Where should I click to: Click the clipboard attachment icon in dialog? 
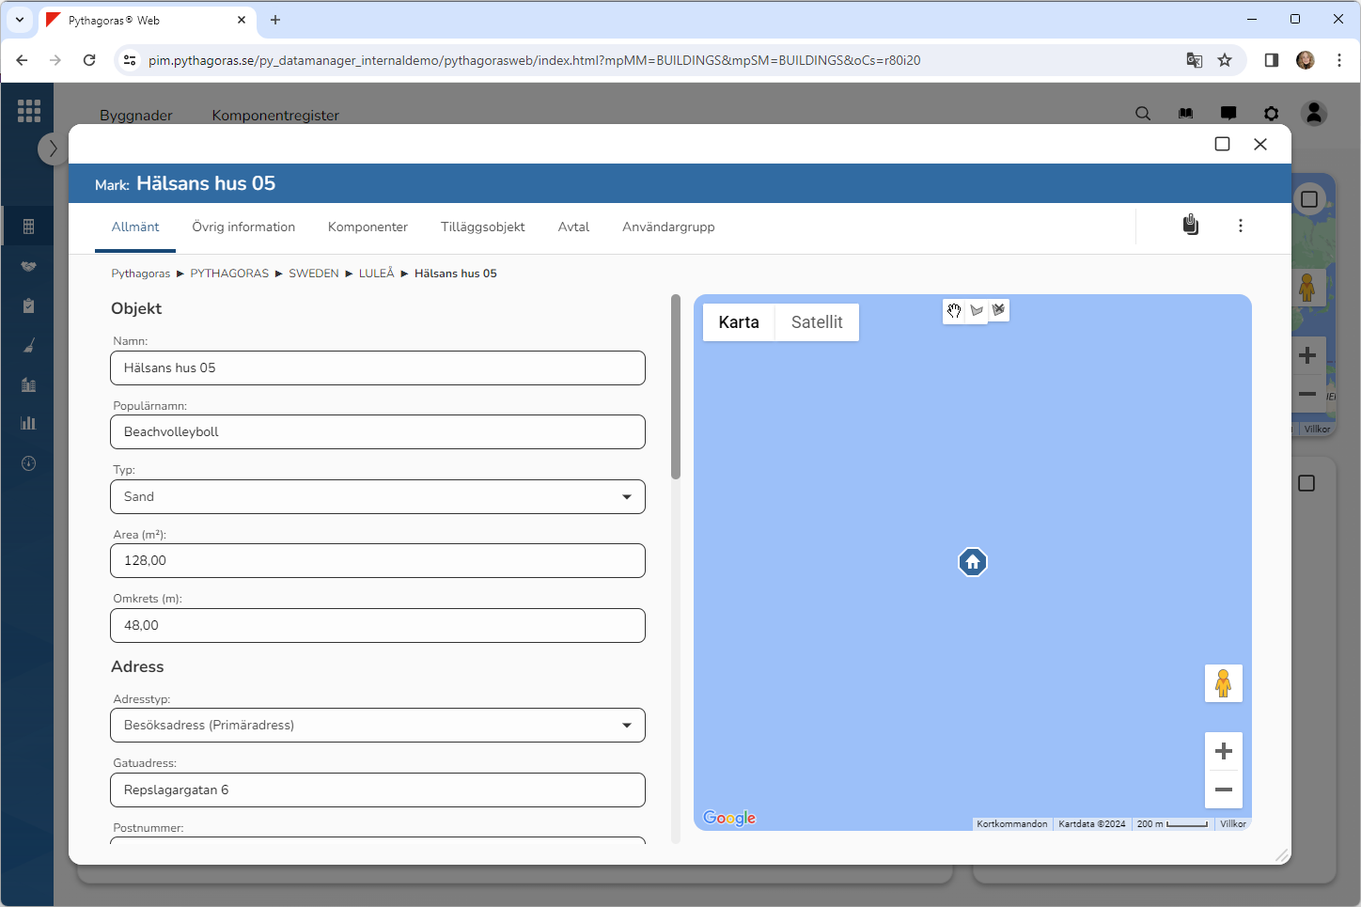(x=1190, y=226)
